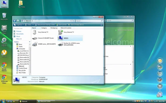Switch to Welcome Center taskbar button

46,101
